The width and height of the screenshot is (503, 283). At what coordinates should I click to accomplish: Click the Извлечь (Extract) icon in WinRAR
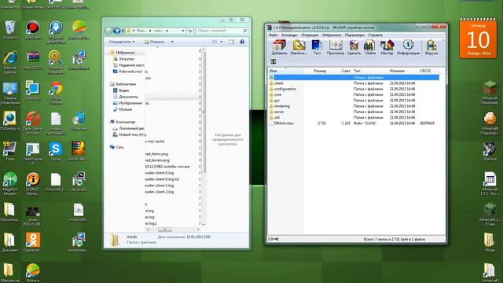[x=299, y=47]
